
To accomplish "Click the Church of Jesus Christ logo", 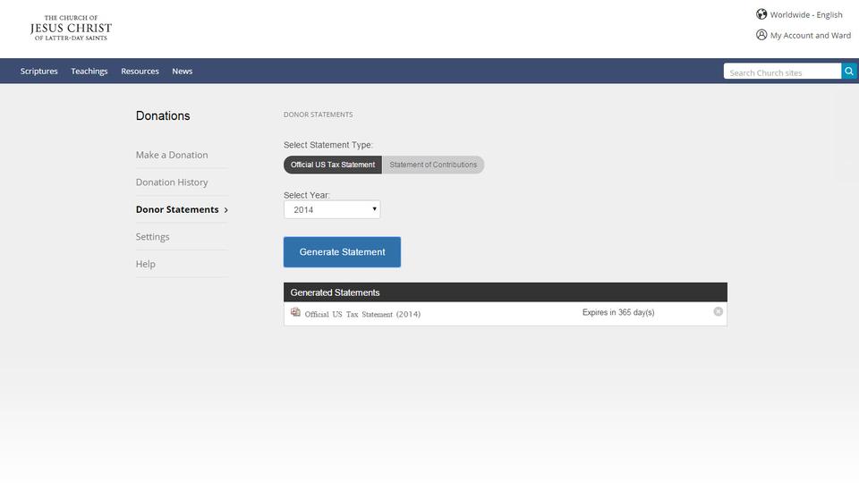I will pyautogui.click(x=71, y=28).
